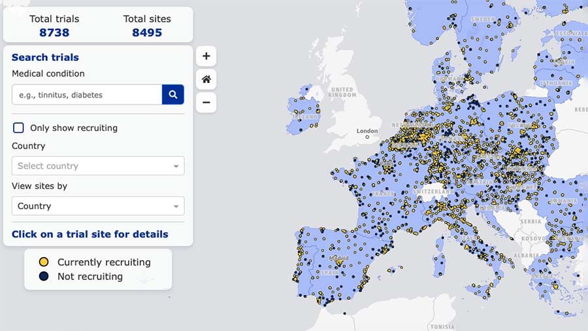Zoom in on the map
The image size is (588, 331).
(x=206, y=56)
